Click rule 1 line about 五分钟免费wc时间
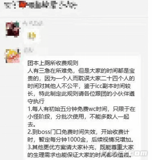 click(81, 109)
